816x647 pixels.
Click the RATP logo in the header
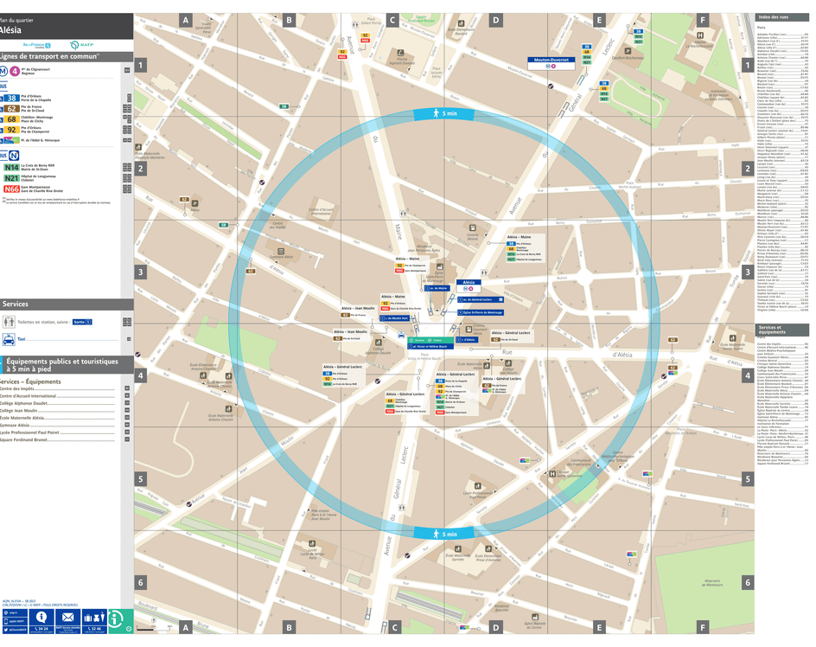pyautogui.click(x=82, y=45)
